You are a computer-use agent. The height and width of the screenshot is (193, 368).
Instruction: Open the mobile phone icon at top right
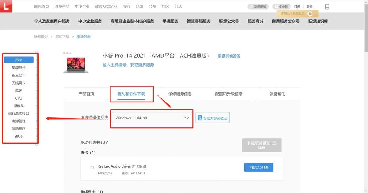pos(327,7)
